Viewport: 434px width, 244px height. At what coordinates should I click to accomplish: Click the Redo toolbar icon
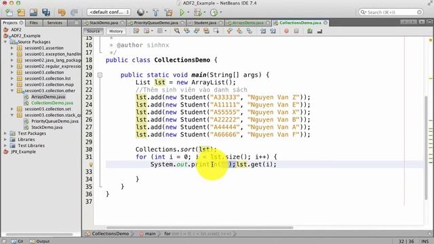click(74, 12)
